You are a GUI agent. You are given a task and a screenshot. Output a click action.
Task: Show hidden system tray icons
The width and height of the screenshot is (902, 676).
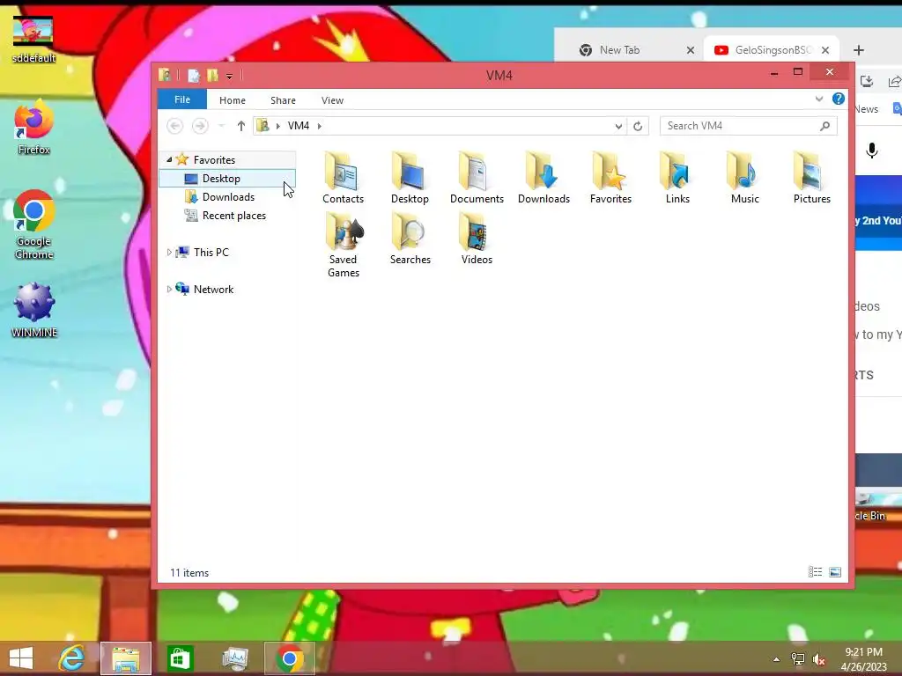777,659
